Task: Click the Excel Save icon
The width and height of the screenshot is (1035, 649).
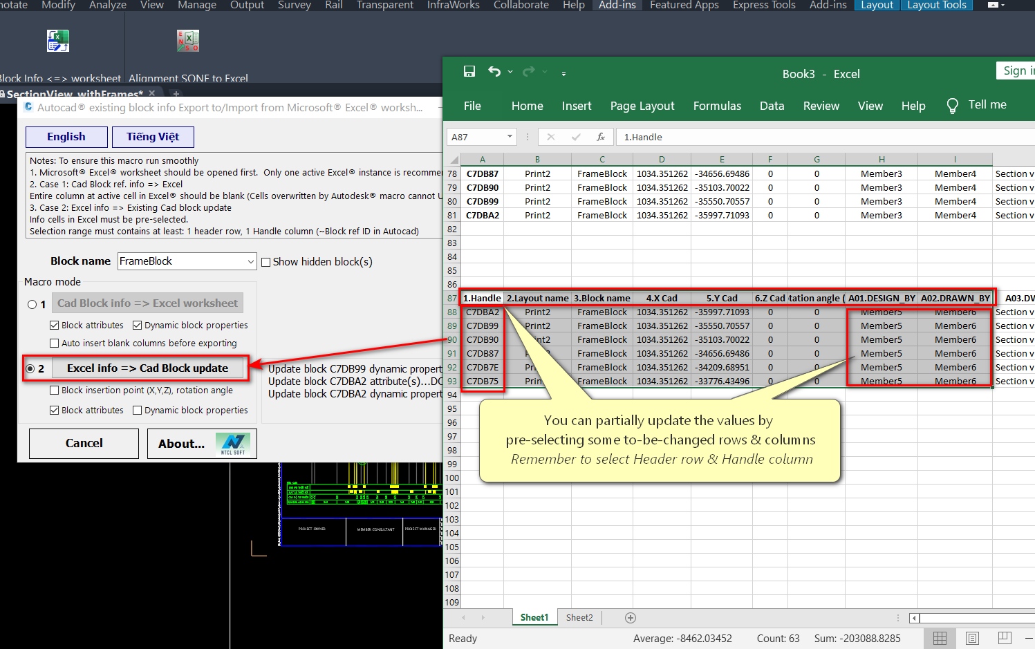Action: 469,72
